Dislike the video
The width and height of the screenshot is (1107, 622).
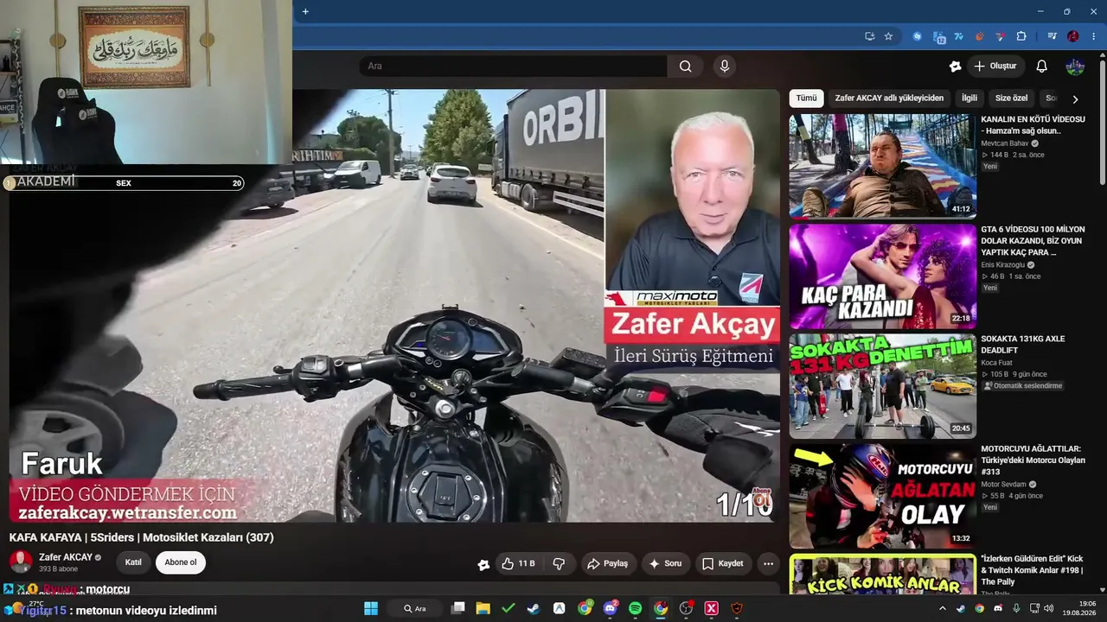pyautogui.click(x=559, y=563)
